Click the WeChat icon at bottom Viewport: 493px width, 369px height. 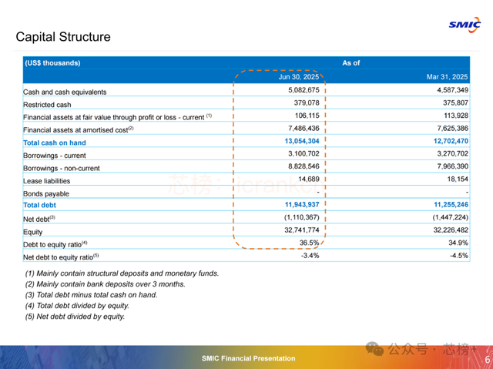point(374,349)
